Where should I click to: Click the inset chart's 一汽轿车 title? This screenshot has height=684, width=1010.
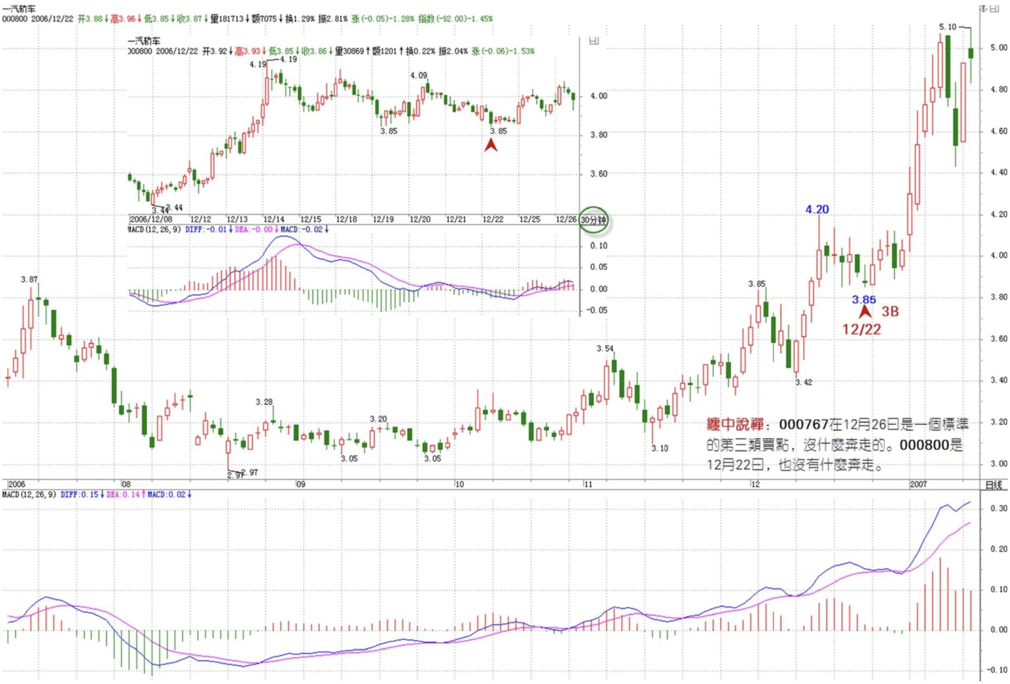pos(144,41)
